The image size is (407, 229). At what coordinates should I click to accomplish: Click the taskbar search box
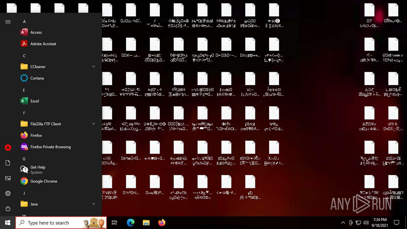[x=61, y=223]
